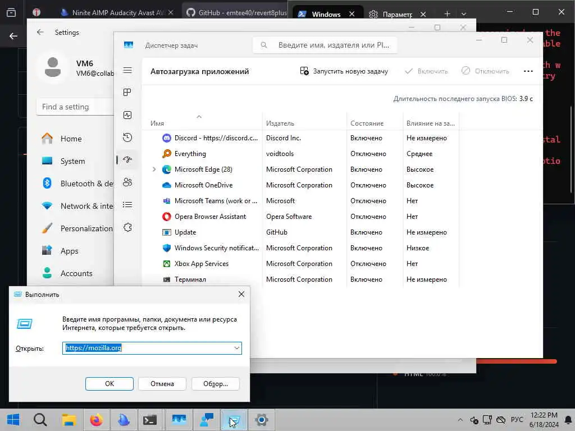Open Processes page in Task Manager sidebar
The height and width of the screenshot is (431, 575).
click(x=127, y=93)
